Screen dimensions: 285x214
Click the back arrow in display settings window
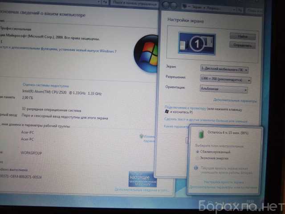pos(166,5)
